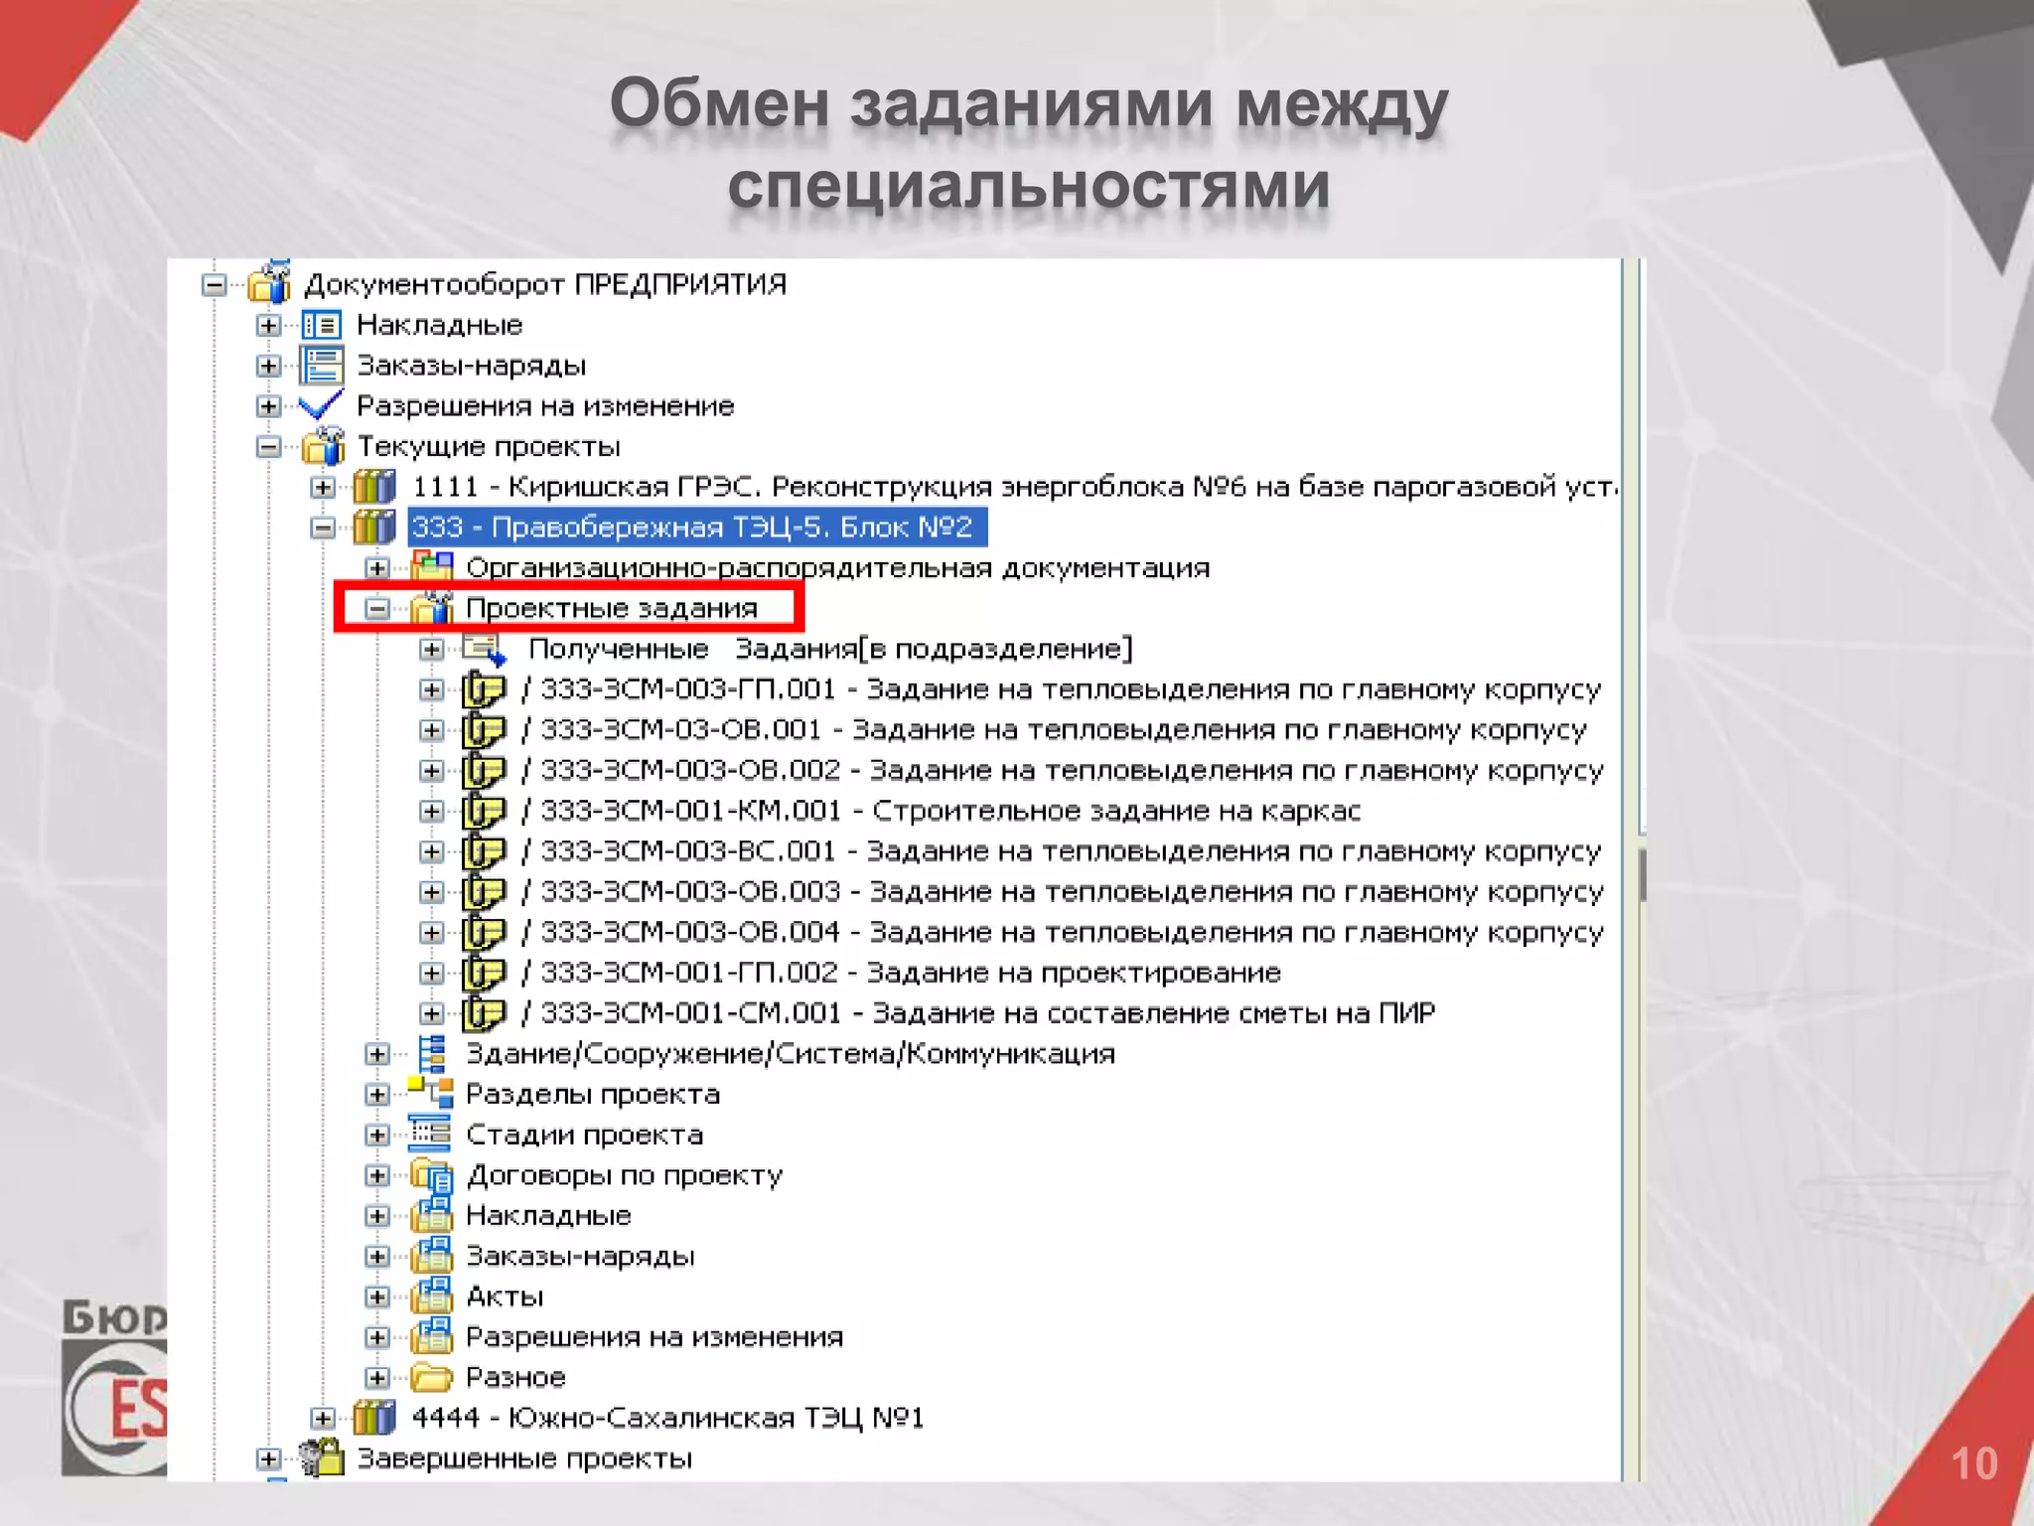Expand the top-level Заказы-наряды node
This screenshot has height=1526, width=2034.
click(x=268, y=366)
